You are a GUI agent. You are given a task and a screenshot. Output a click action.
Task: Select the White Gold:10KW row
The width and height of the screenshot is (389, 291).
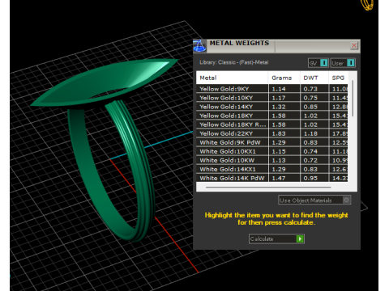pos(272,160)
